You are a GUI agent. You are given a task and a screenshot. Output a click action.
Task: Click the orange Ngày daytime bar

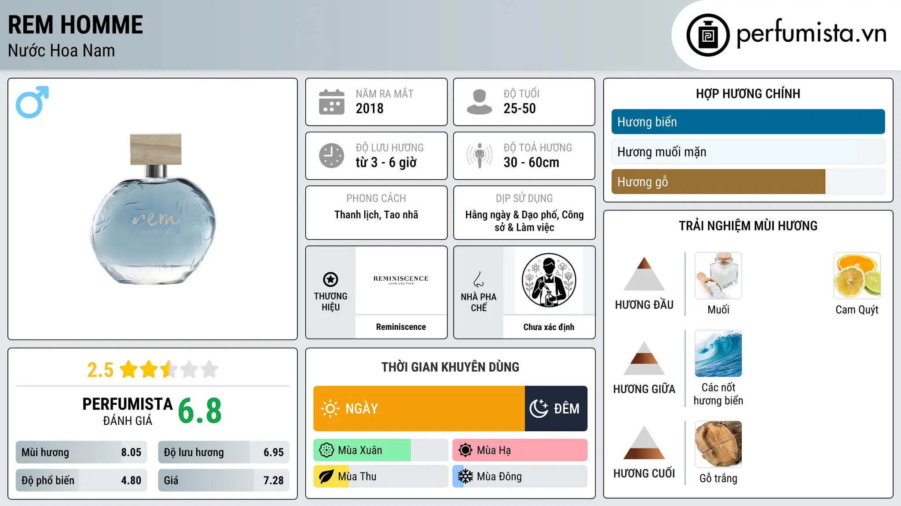[x=419, y=408]
